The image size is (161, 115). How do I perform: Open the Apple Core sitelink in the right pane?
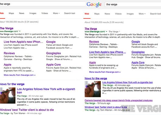[138, 63]
